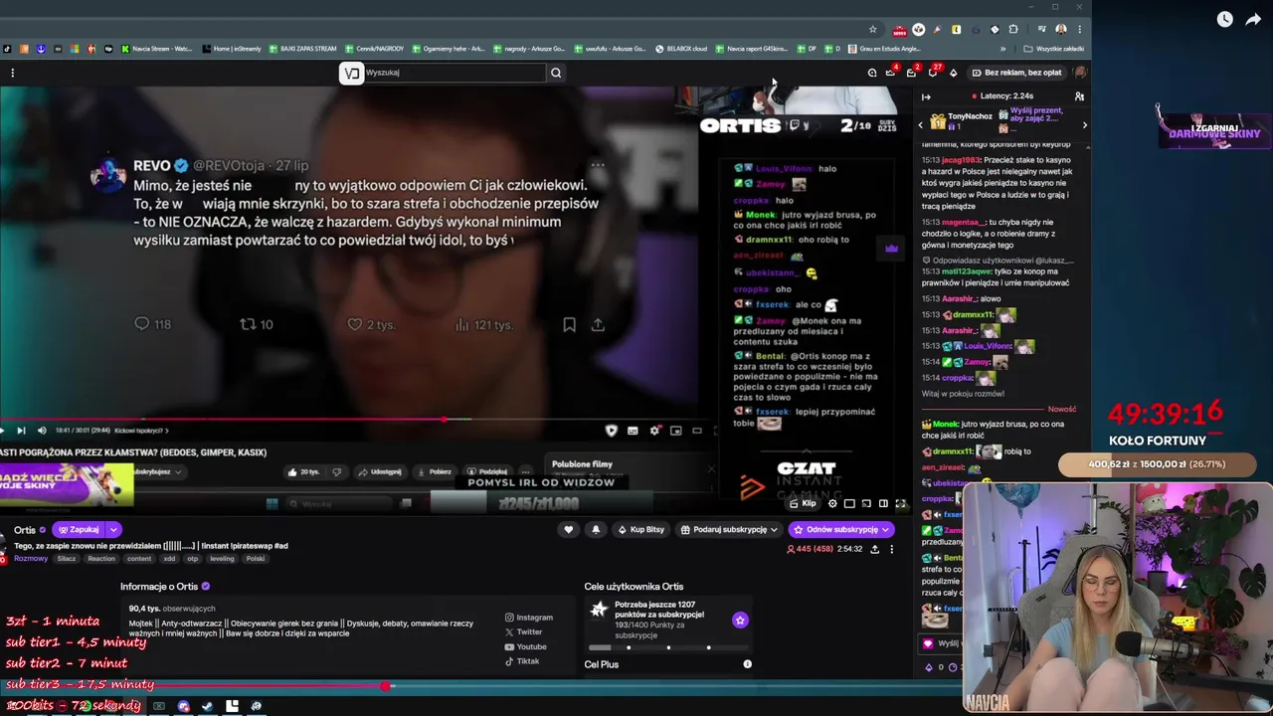The image size is (1273, 716).
Task: Click purple star on subscription goal
Action: [x=740, y=621]
